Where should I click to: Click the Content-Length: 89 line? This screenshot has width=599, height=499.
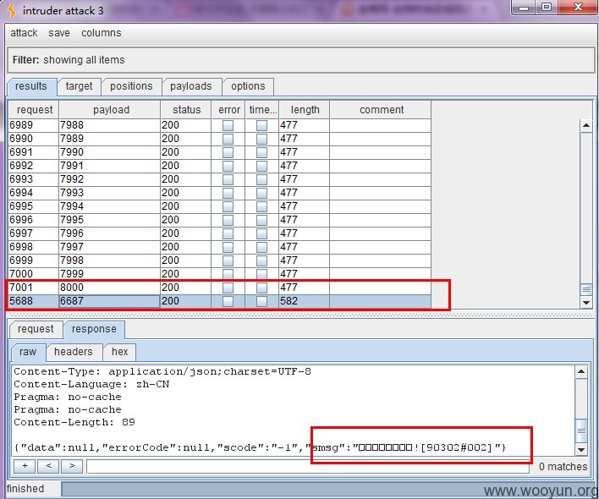point(74,422)
